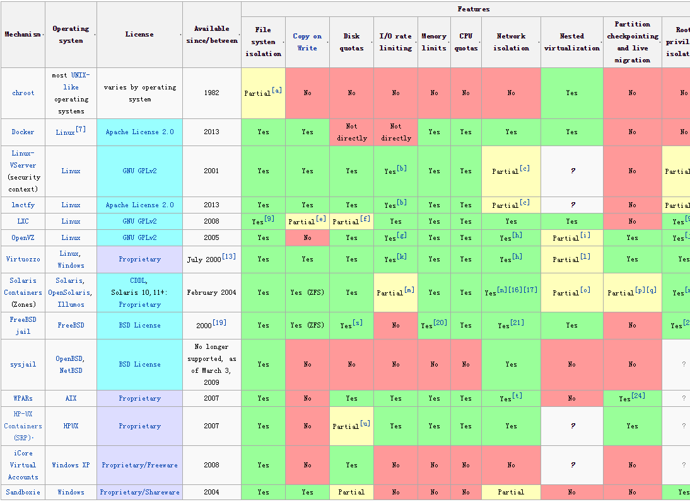The image size is (690, 502).
Task: Open footnote [t] in WPARs network isolation
Action: 517,396
